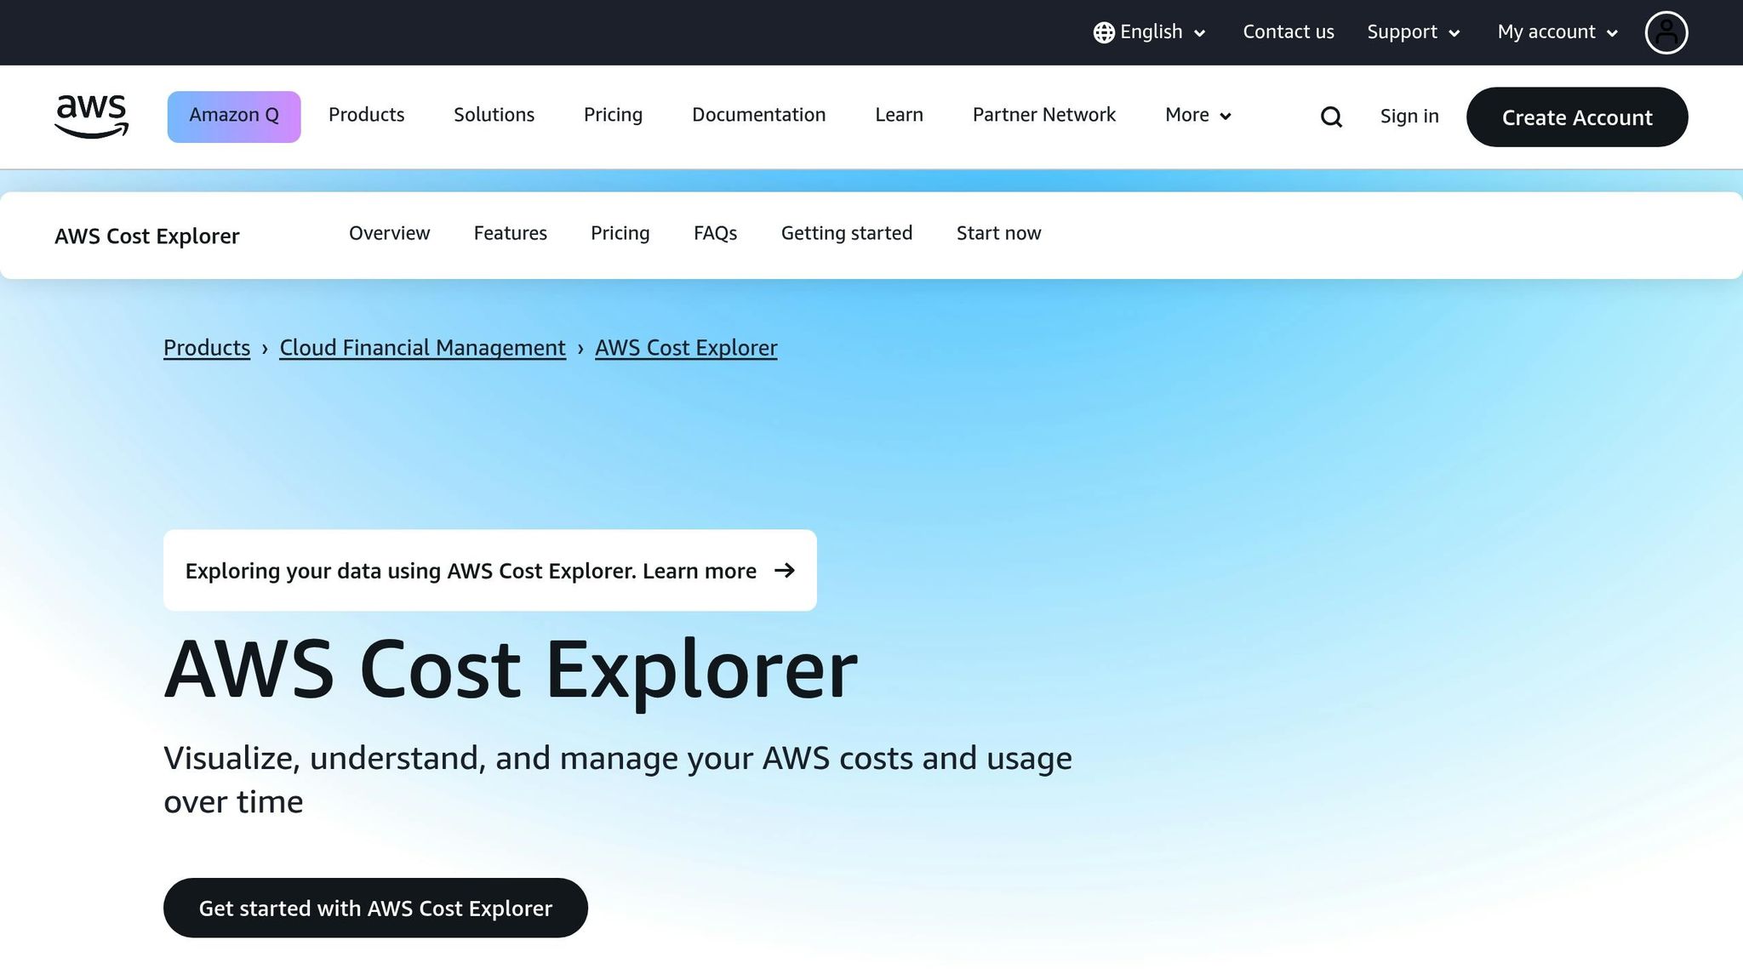Switch to the Features tab
The image size is (1743, 980).
point(510,233)
